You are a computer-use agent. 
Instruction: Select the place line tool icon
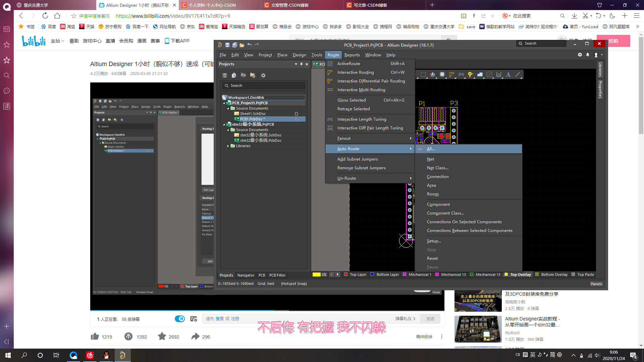(518, 75)
